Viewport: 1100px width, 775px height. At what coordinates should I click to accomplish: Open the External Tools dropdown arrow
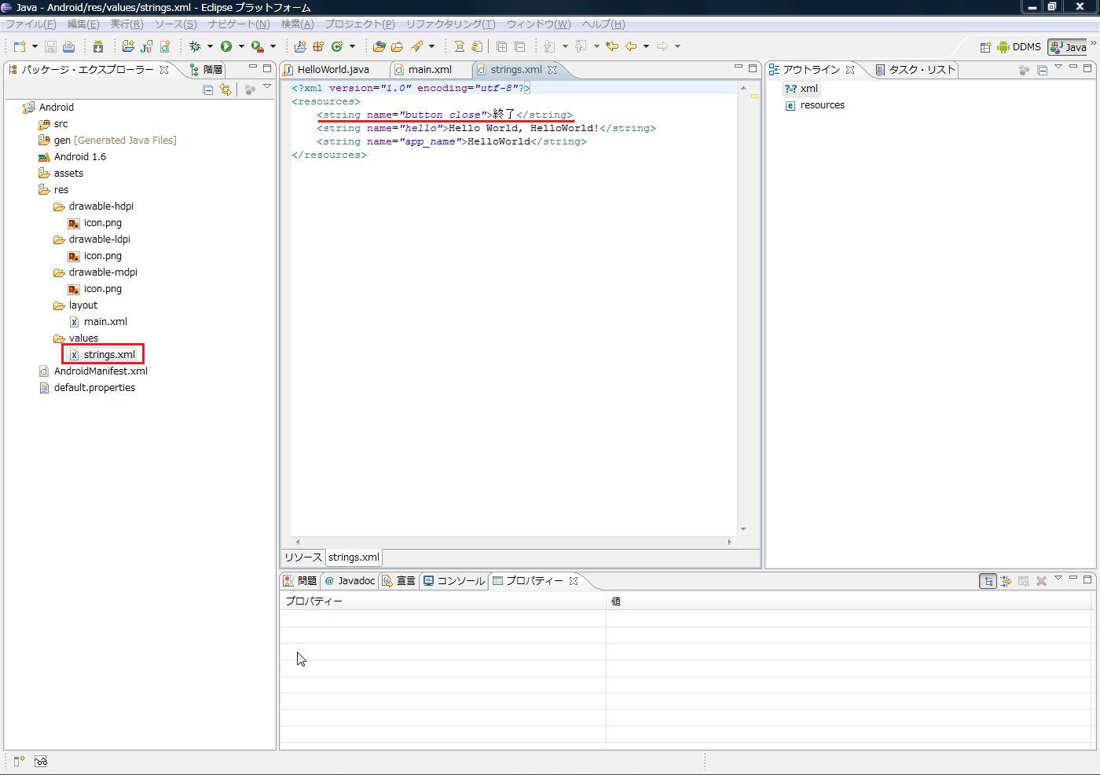pyautogui.click(x=273, y=46)
